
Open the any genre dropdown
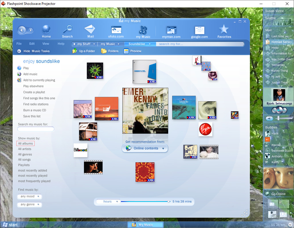click(x=30, y=204)
